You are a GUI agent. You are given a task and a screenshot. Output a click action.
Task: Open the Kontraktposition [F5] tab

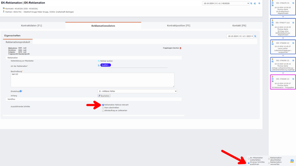pos(179,26)
